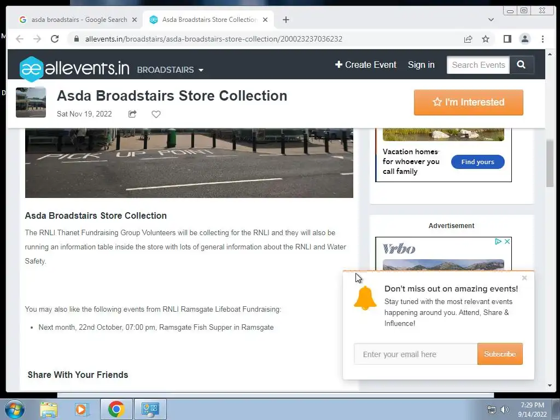Bookmark this page with the star icon
Image resolution: width=560 pixels, height=420 pixels.
[486, 39]
